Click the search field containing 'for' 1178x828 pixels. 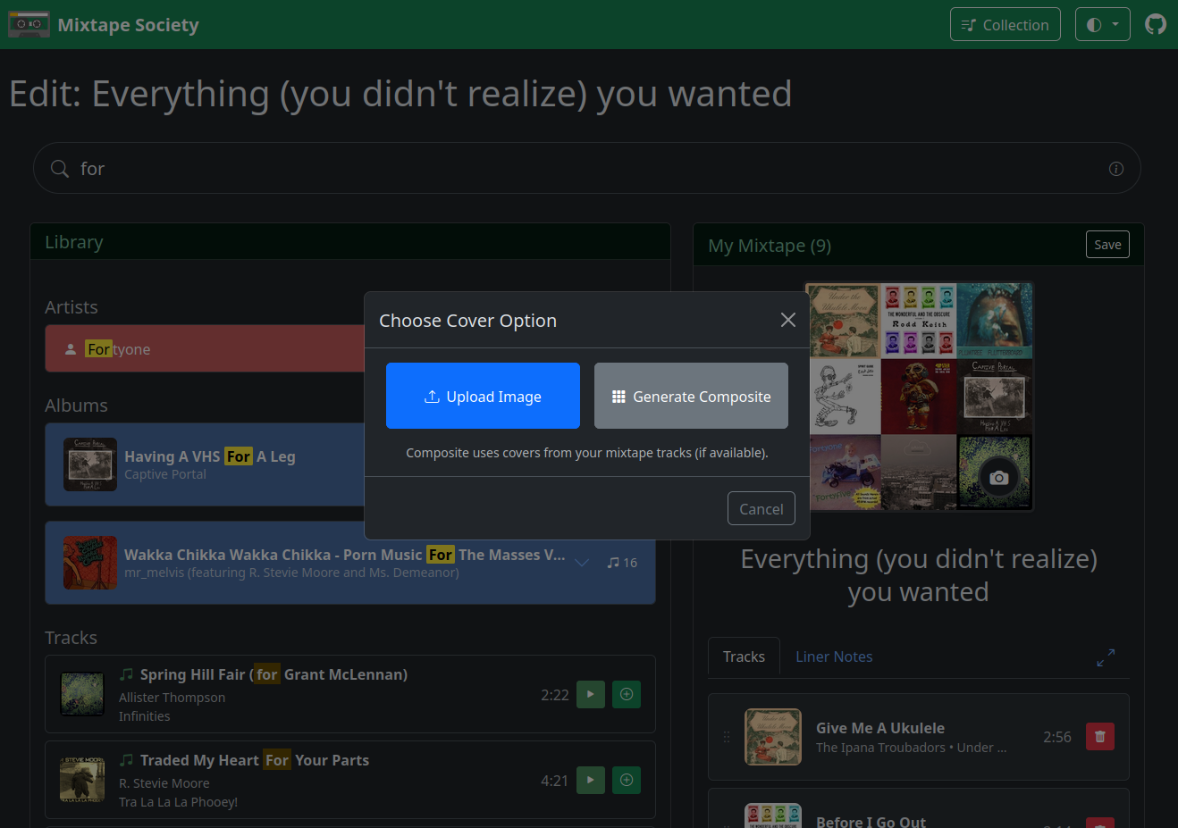point(581,169)
